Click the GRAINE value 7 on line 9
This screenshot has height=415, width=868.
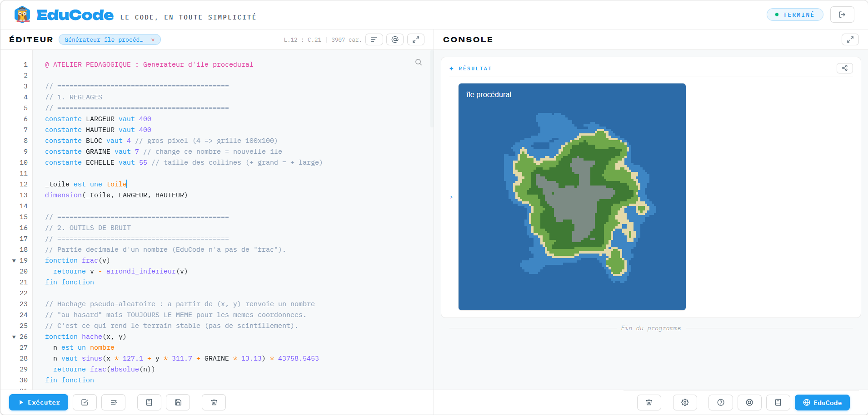tap(137, 151)
